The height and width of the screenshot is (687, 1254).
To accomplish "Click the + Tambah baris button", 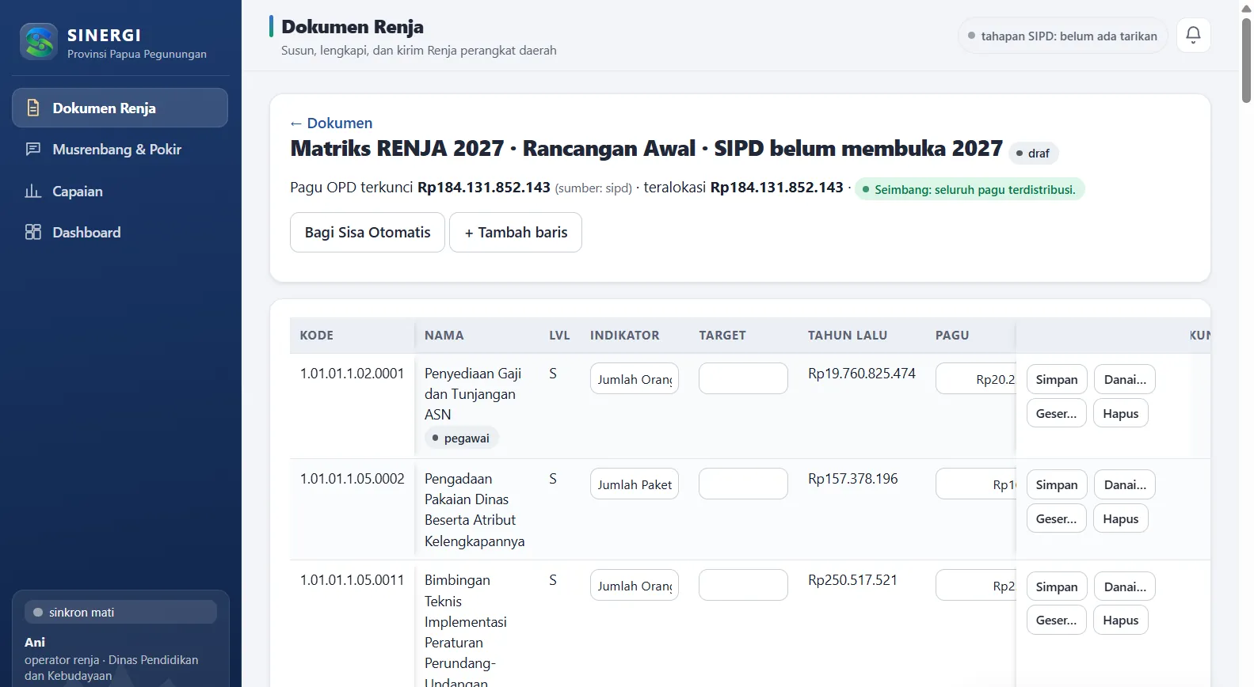I will click(x=516, y=232).
